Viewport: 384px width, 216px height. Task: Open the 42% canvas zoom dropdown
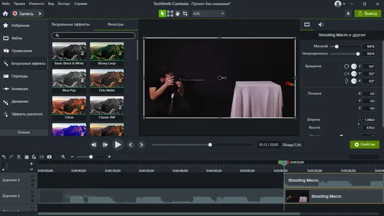coord(208,13)
